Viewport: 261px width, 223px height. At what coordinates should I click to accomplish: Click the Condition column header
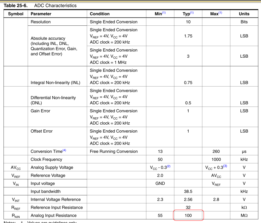[100, 14]
